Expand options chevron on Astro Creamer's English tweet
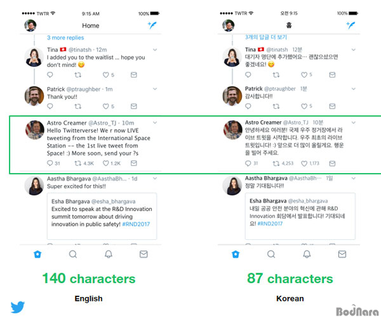The height and width of the screenshot is (318, 381). pos(155,123)
